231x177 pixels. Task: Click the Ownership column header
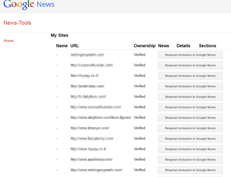[x=144, y=46]
